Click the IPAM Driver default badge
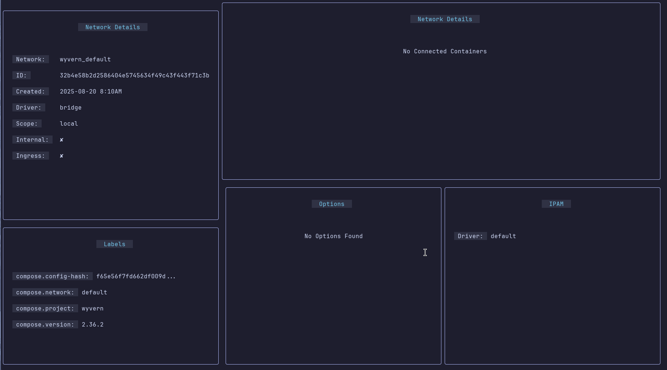 coord(471,236)
